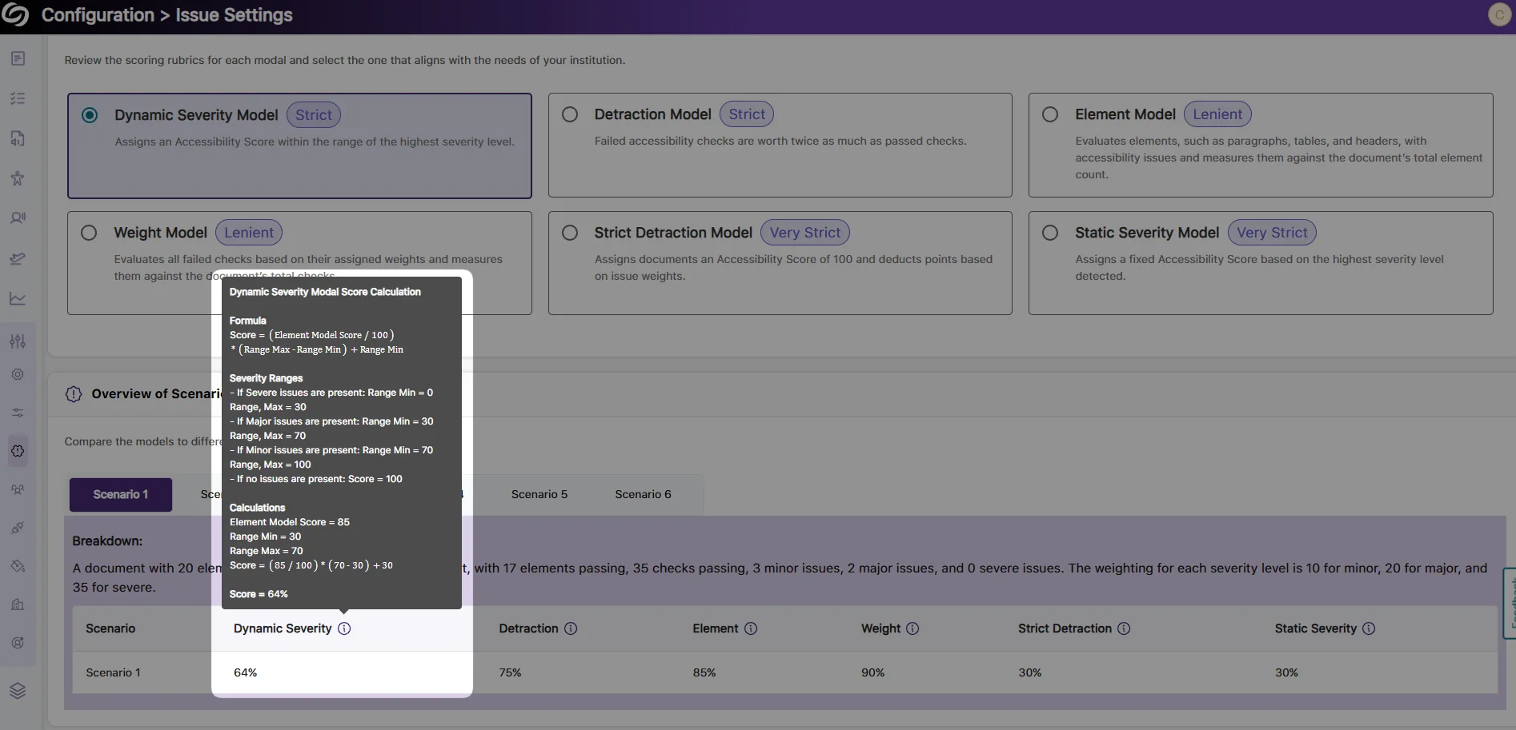Click the user avatar in top right
The height and width of the screenshot is (730, 1516).
1498,15
